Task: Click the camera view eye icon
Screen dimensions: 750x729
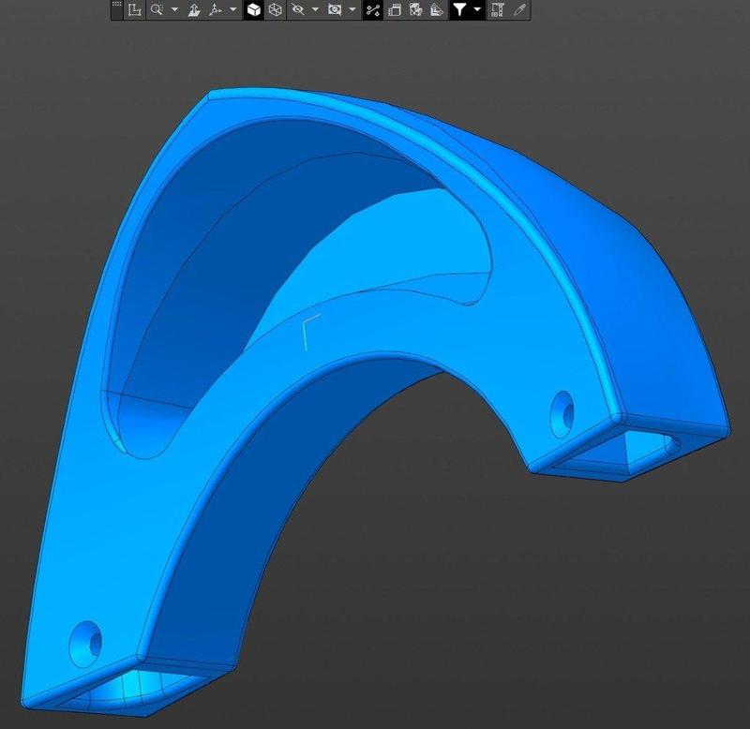Action: click(x=334, y=10)
